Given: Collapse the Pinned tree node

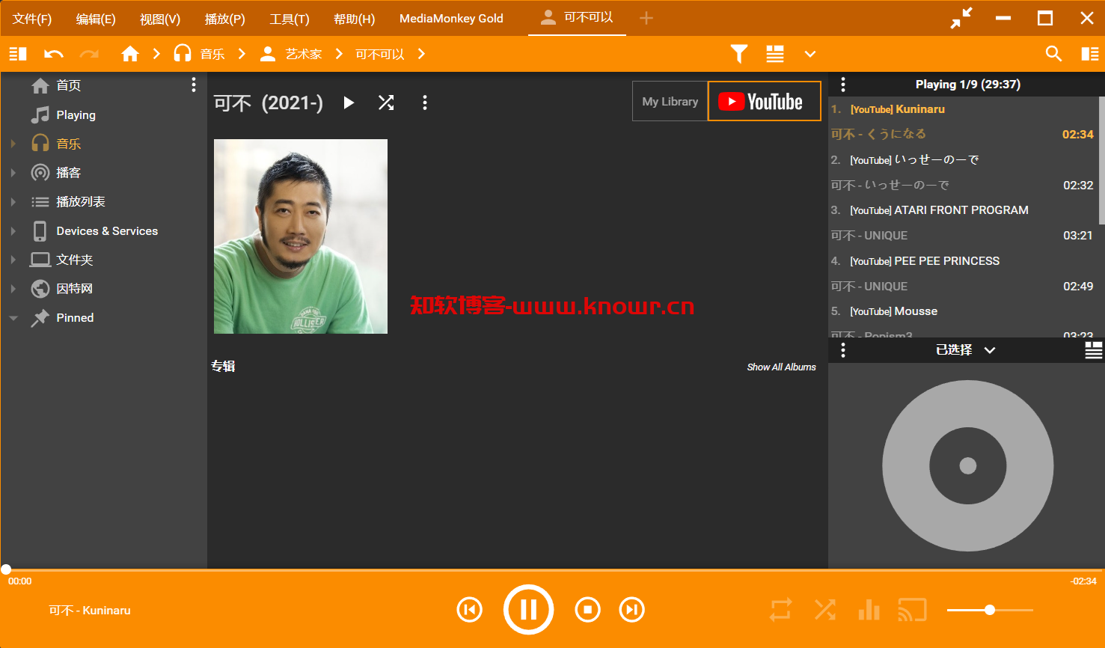Looking at the screenshot, I should click(x=13, y=318).
